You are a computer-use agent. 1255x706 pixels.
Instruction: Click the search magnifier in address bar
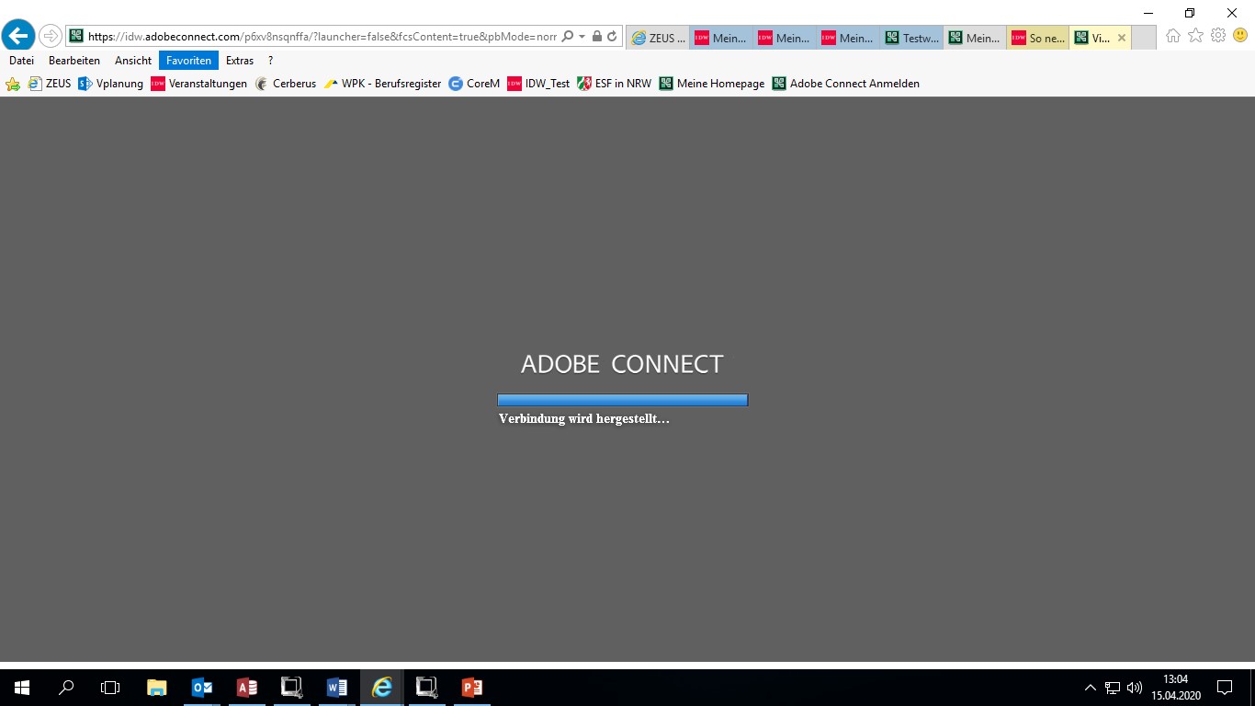(x=568, y=37)
